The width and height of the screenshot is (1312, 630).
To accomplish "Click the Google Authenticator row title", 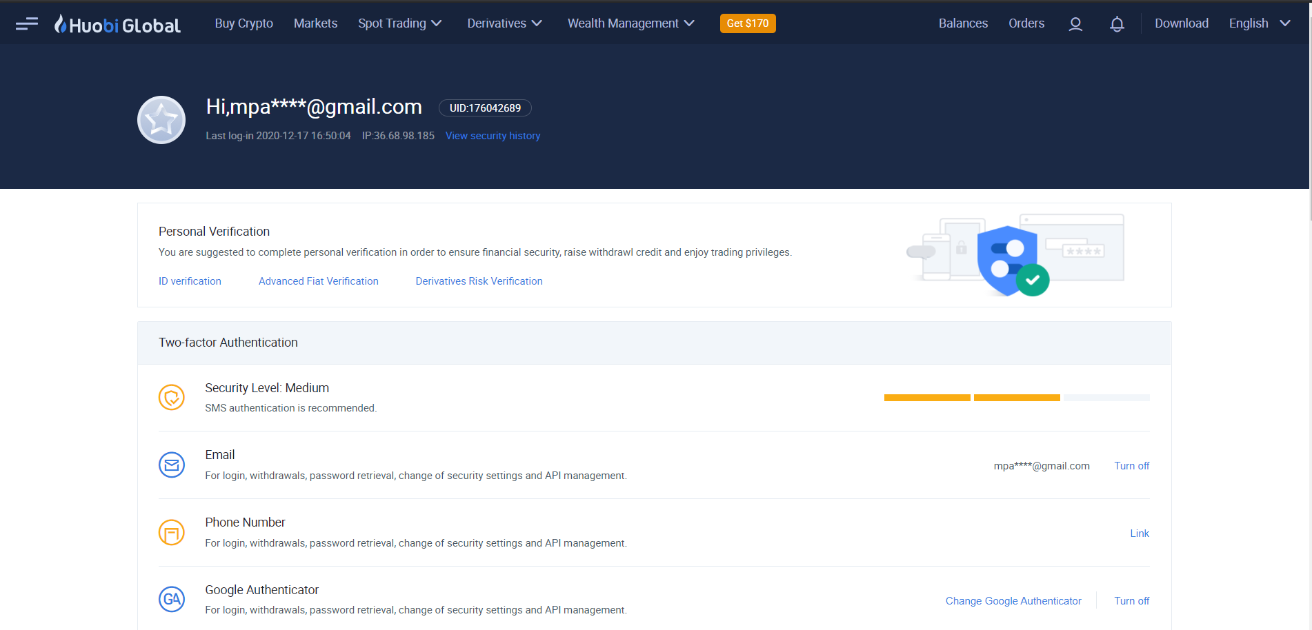I will tap(261, 590).
